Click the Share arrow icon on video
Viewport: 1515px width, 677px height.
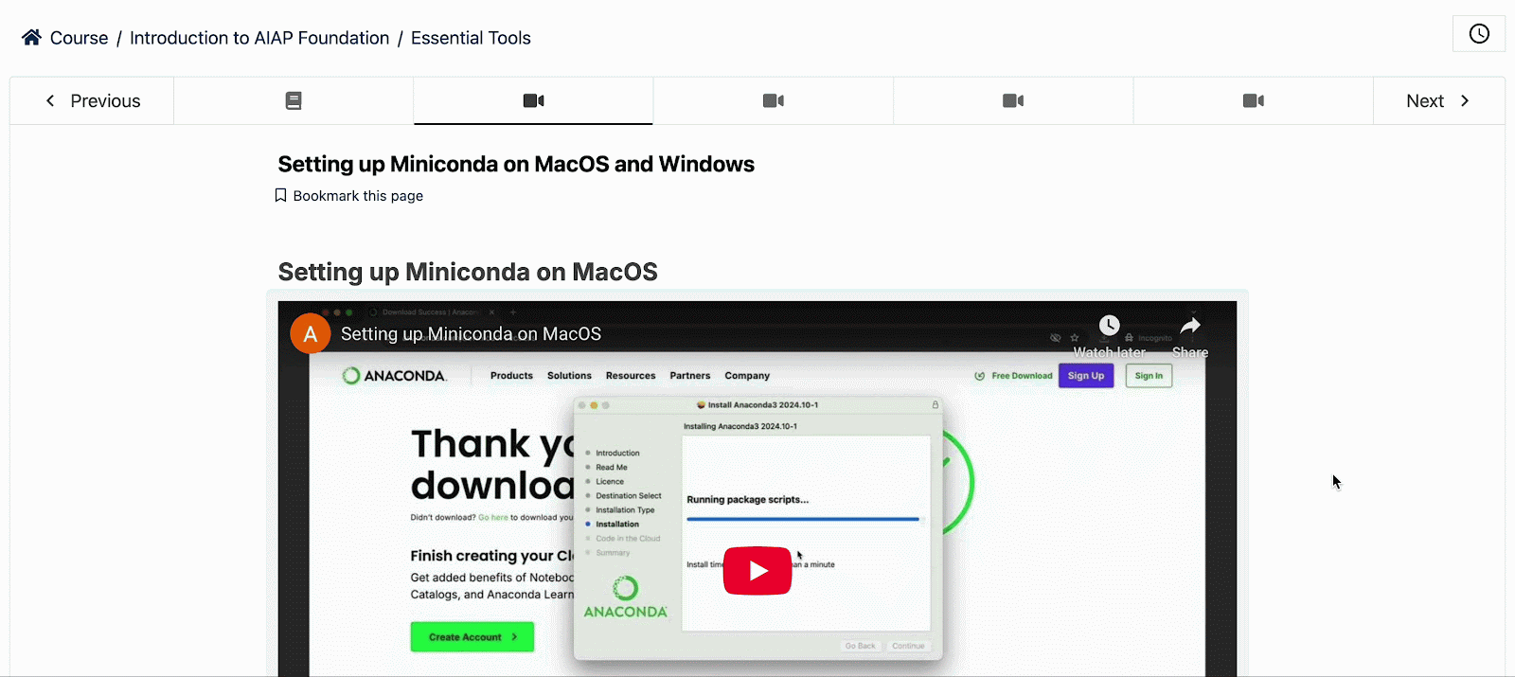(x=1190, y=326)
